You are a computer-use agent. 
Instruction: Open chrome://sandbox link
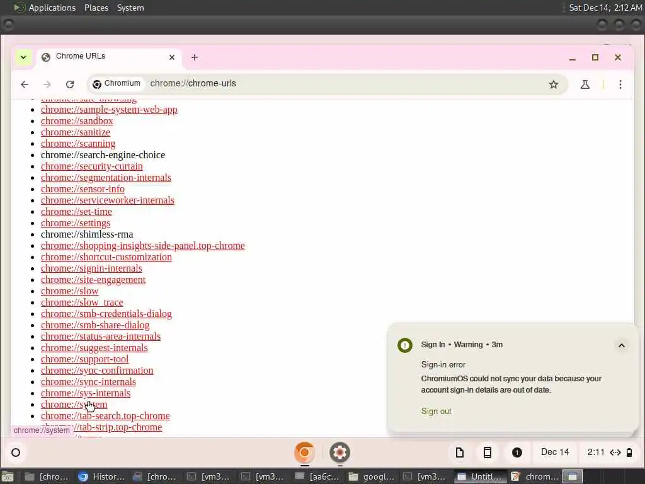[77, 121]
